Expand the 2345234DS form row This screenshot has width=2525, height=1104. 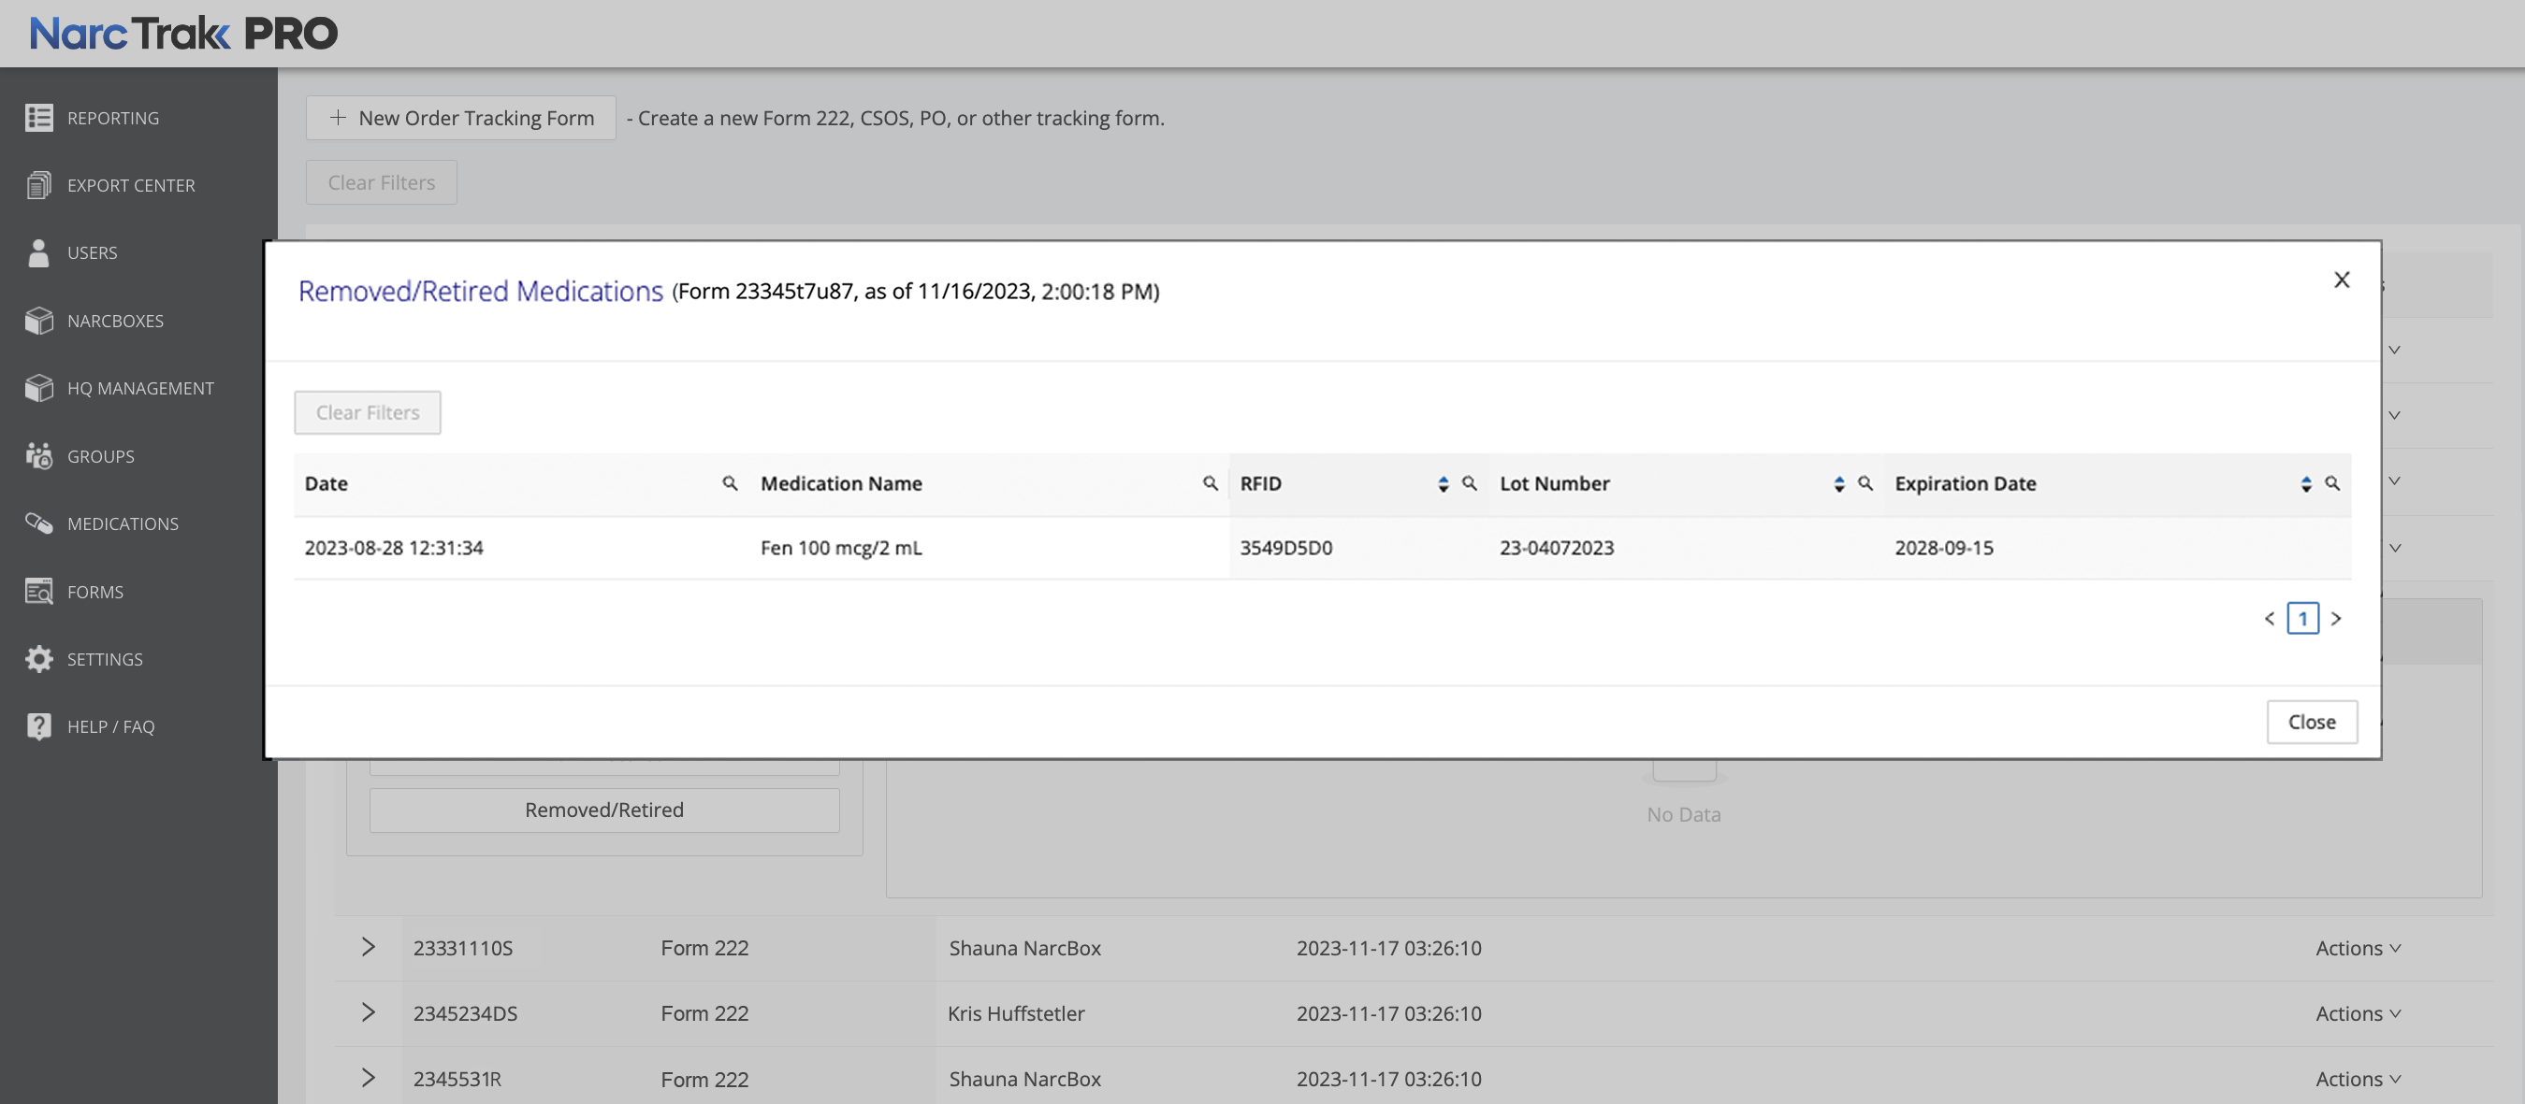(368, 1011)
